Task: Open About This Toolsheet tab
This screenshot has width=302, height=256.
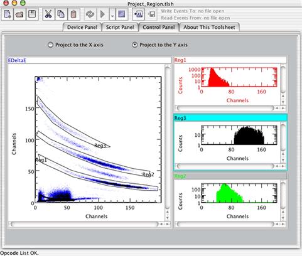Action: coord(209,28)
